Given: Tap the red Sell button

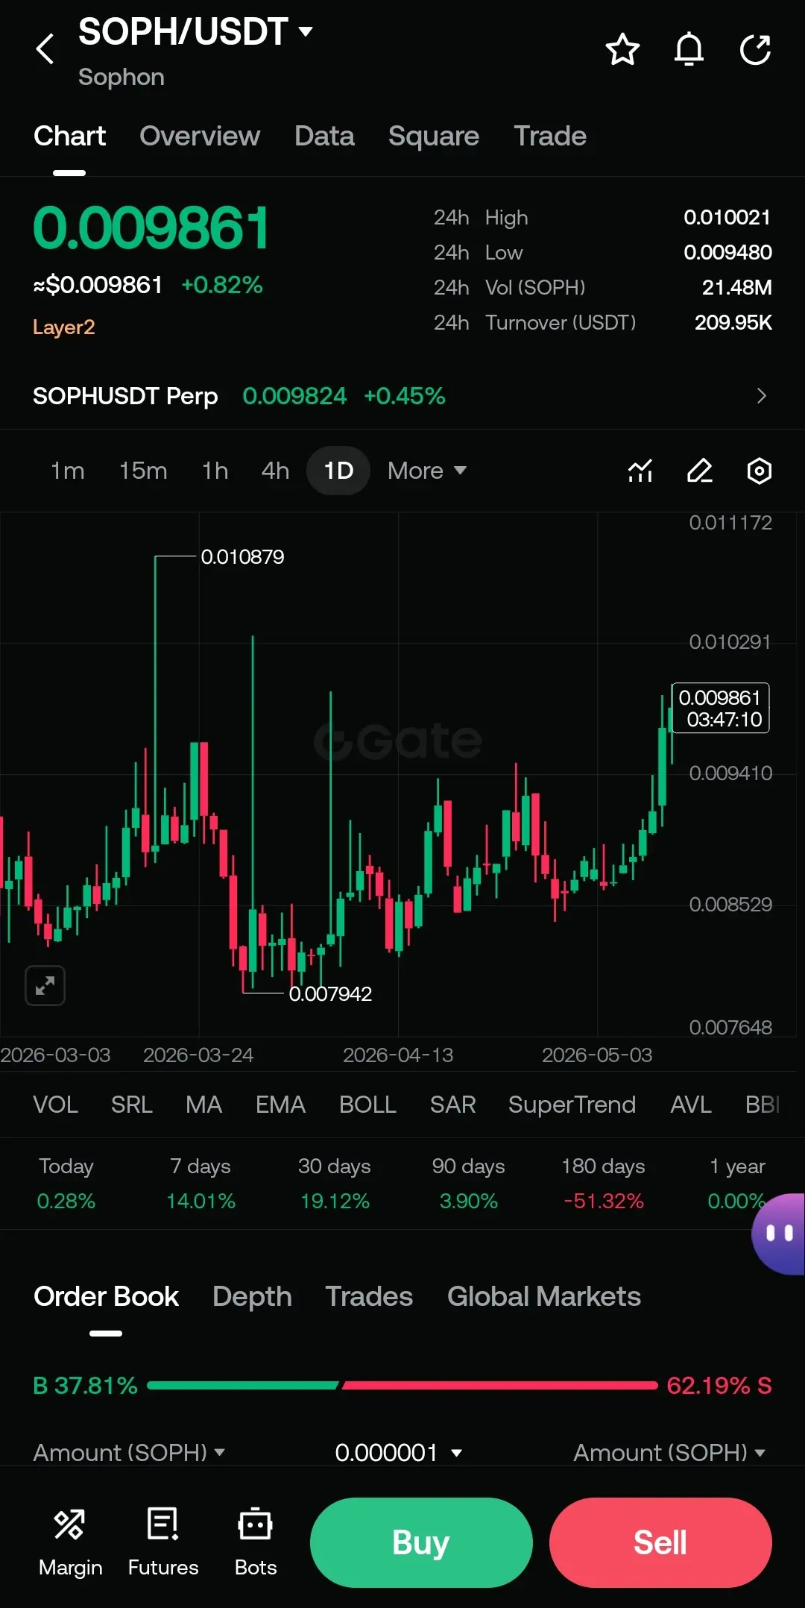Looking at the screenshot, I should click(x=660, y=1542).
